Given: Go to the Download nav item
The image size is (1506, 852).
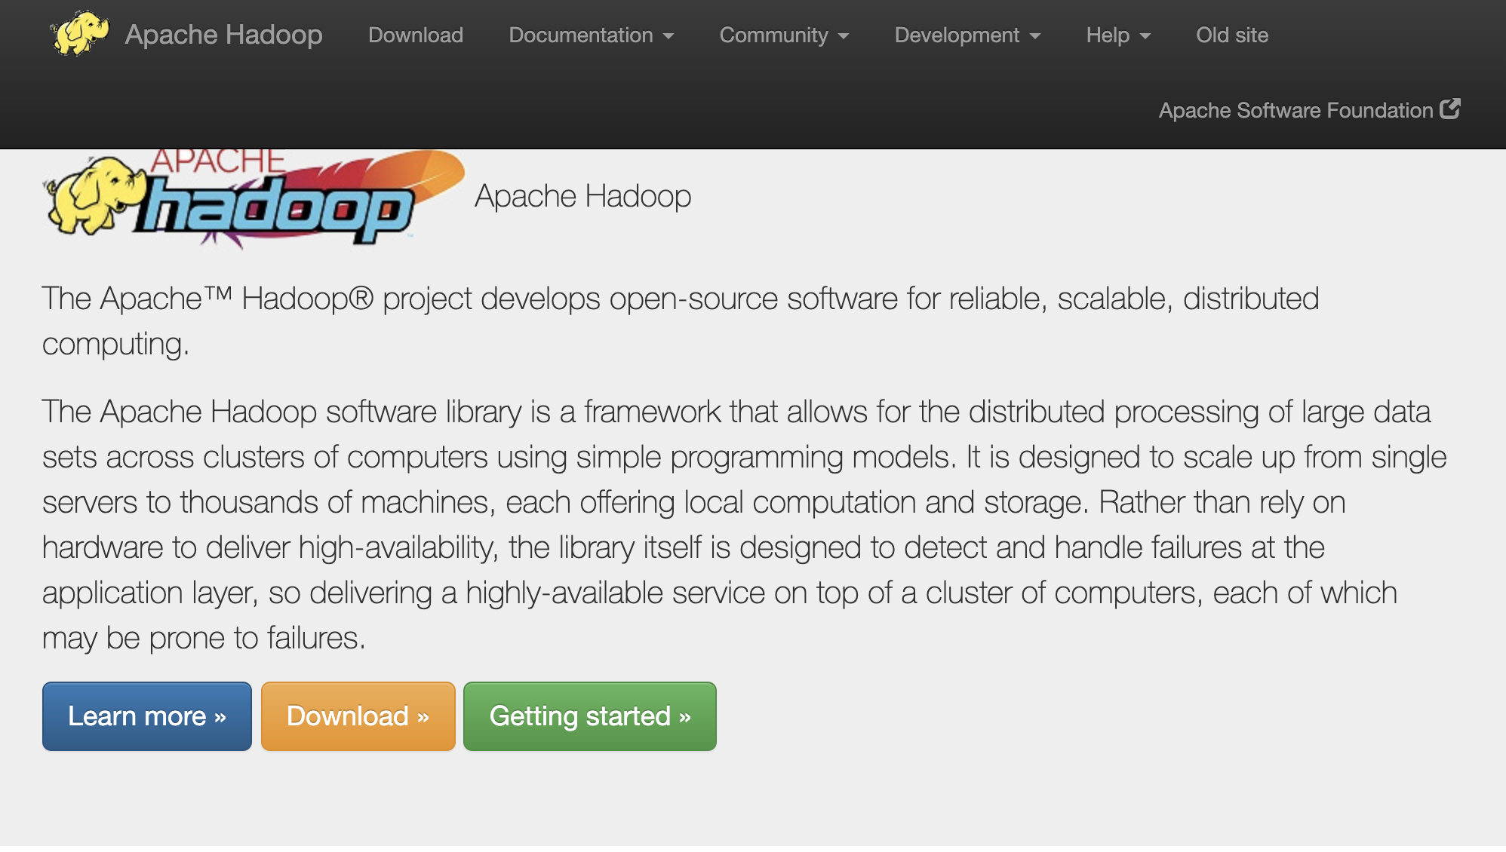Looking at the screenshot, I should pyautogui.click(x=416, y=35).
